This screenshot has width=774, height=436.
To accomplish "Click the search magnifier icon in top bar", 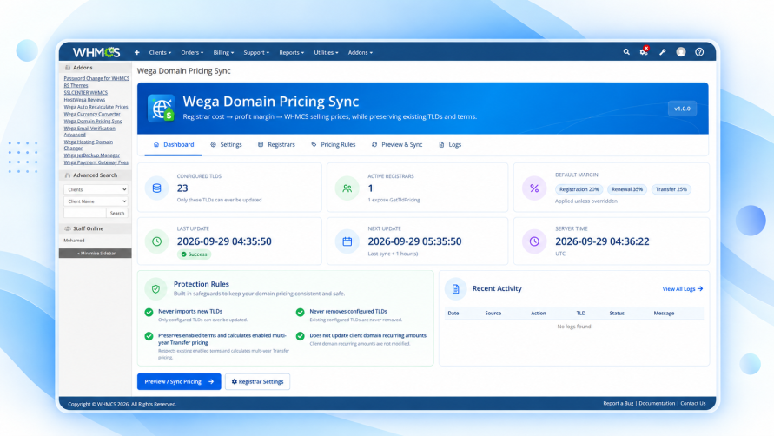I will coord(626,52).
